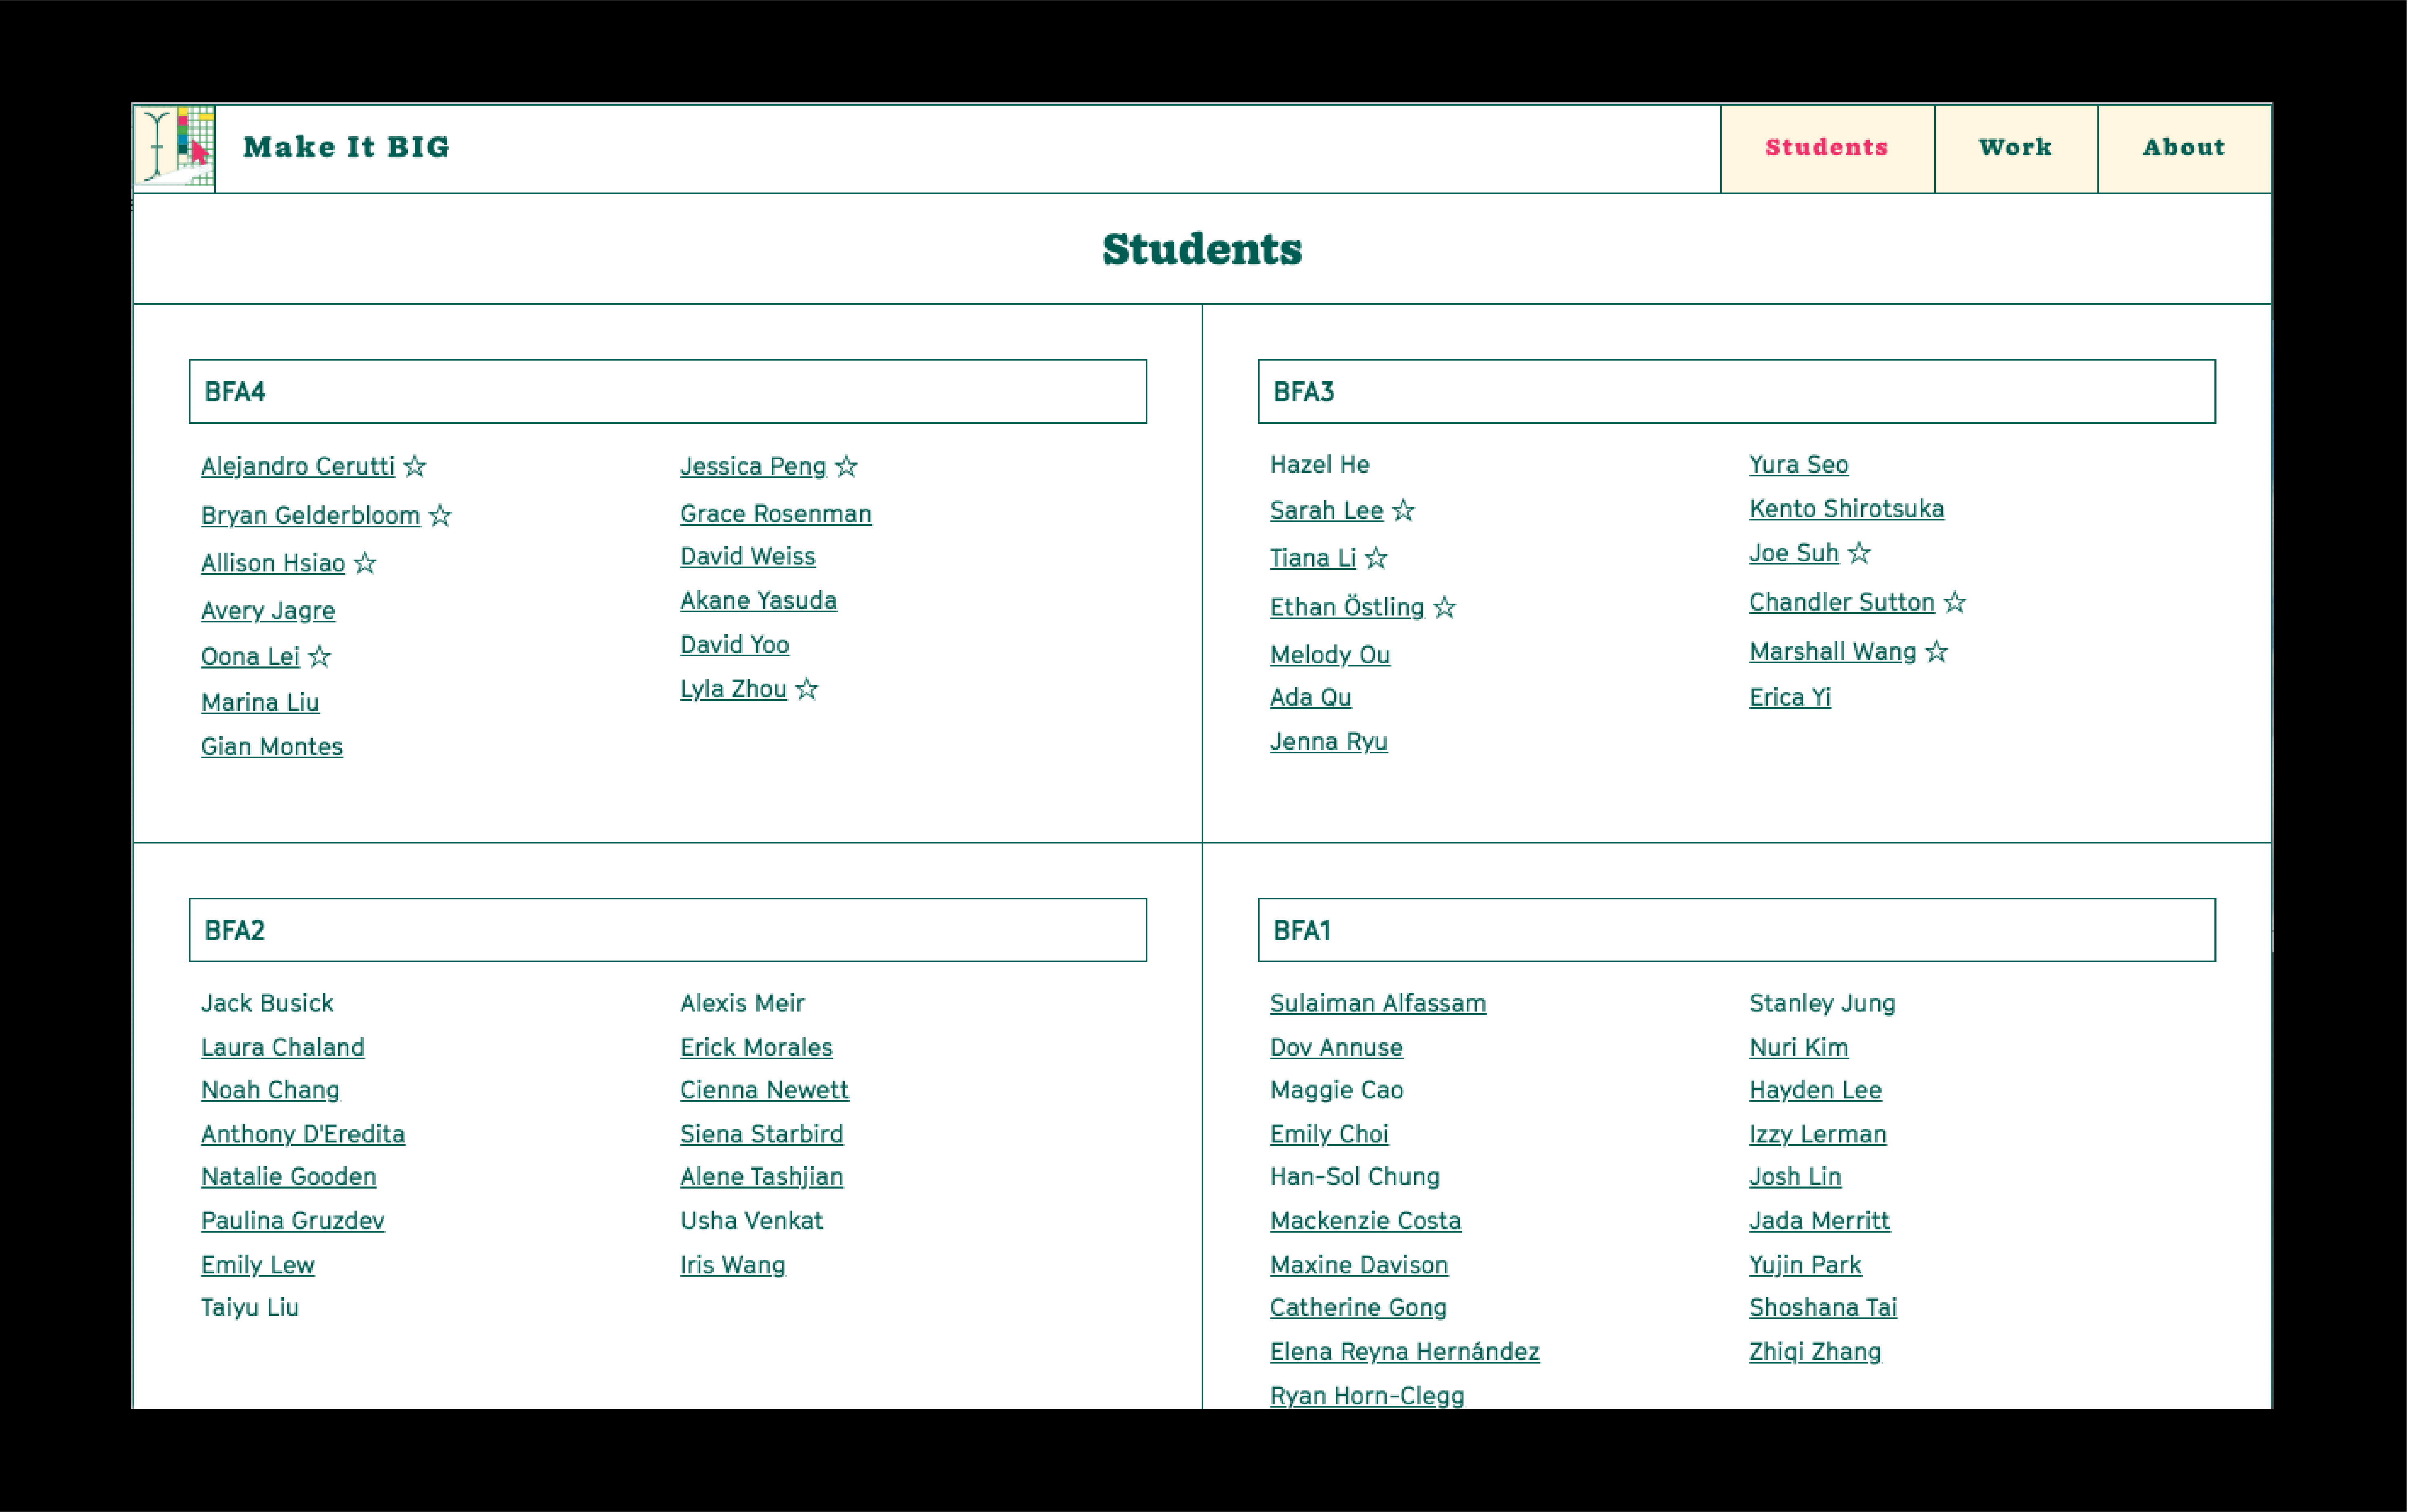Open Alejandro Cerutti's student page
This screenshot has width=2409, height=1512.
[x=298, y=466]
